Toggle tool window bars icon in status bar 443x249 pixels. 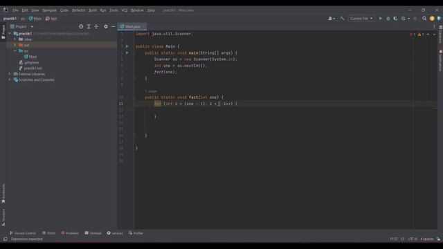[x=5, y=239]
